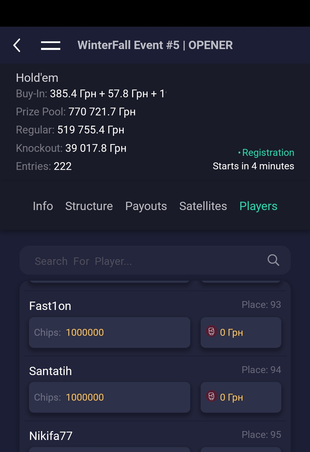Open the Structure tab
Viewport: 310px width, 452px height.
click(x=89, y=206)
